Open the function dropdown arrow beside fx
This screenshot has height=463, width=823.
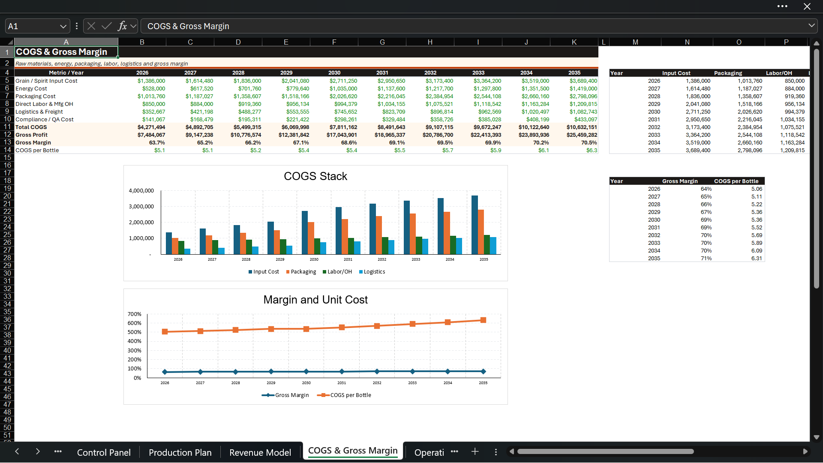133,26
